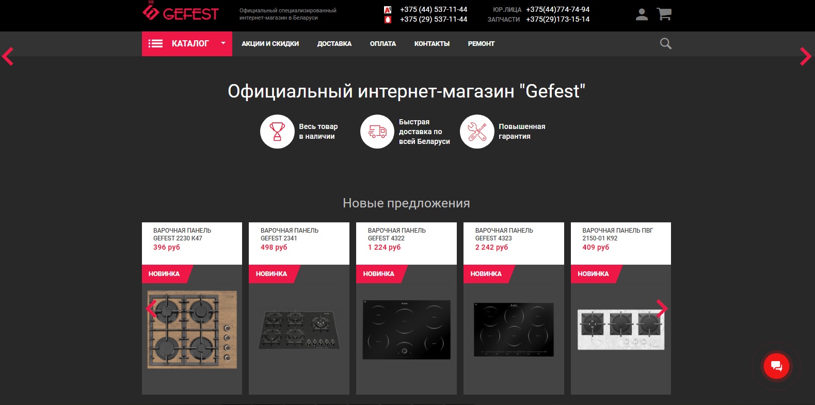815x405 pixels.
Task: Click 'Весь товар в наличии' text
Action: point(318,132)
